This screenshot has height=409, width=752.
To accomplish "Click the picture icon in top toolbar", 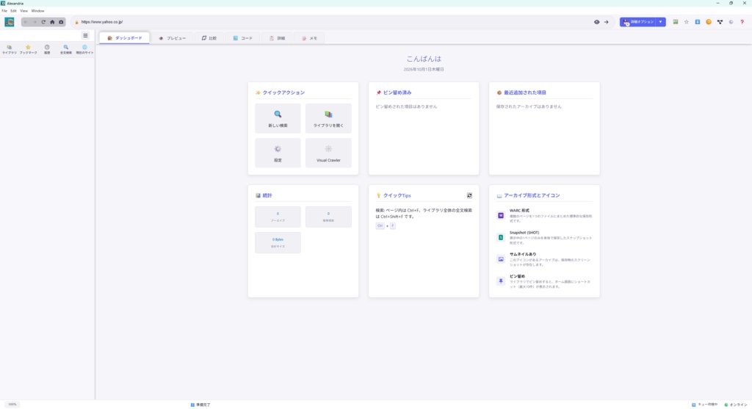I will (676, 22).
